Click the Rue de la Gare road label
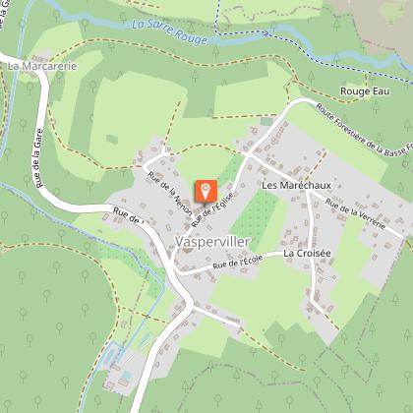The width and height of the screenshot is (413, 413). click(x=39, y=158)
